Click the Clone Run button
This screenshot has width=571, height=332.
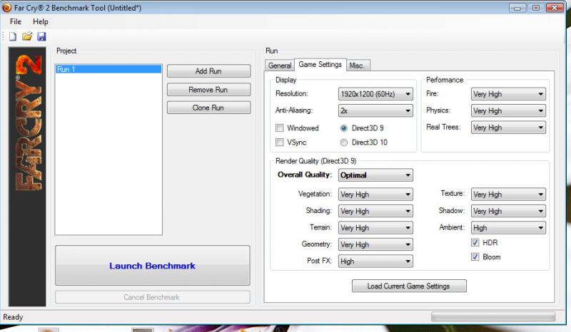click(x=208, y=108)
